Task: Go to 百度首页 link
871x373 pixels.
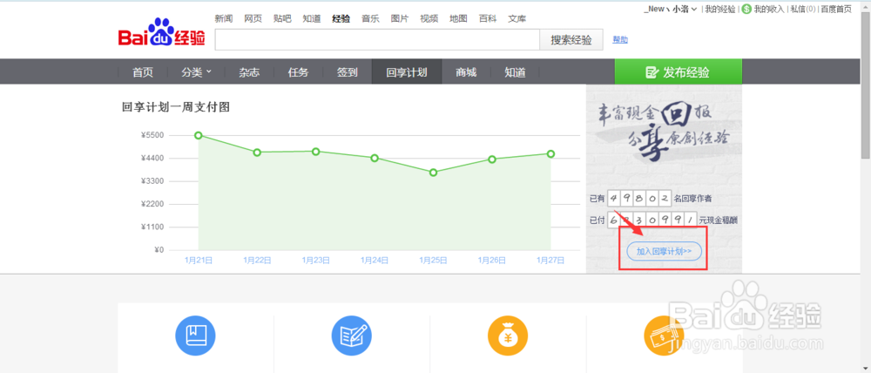Action: click(x=836, y=9)
